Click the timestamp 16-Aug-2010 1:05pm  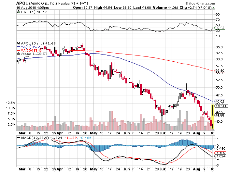(x=33, y=7)
